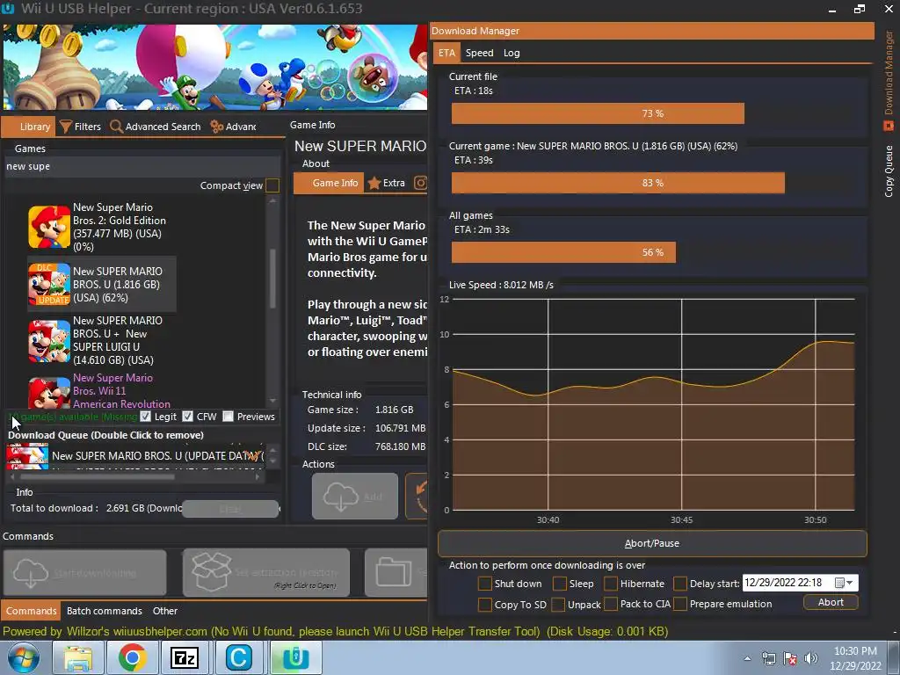Click the Filters funnel icon
The width and height of the screenshot is (900, 675).
tap(65, 127)
